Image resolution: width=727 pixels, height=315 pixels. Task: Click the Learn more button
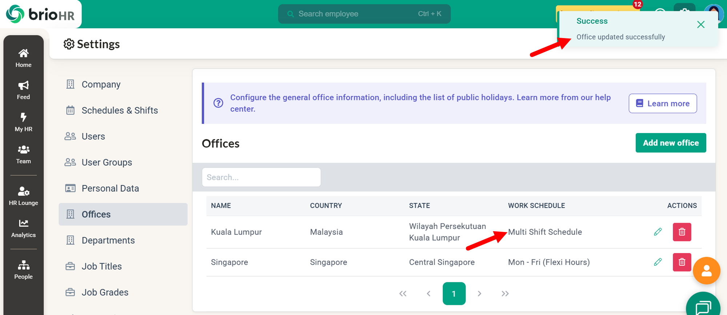[662, 103]
